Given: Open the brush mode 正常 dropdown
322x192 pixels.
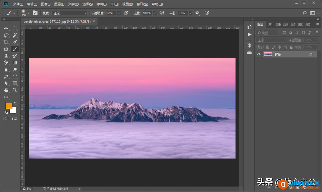Looking at the screenshot, I should pos(70,13).
